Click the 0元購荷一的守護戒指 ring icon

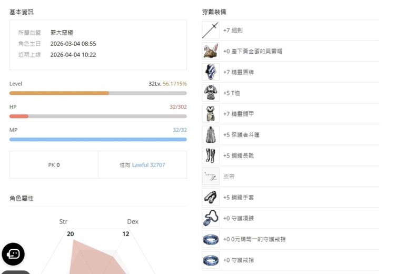(x=211, y=239)
